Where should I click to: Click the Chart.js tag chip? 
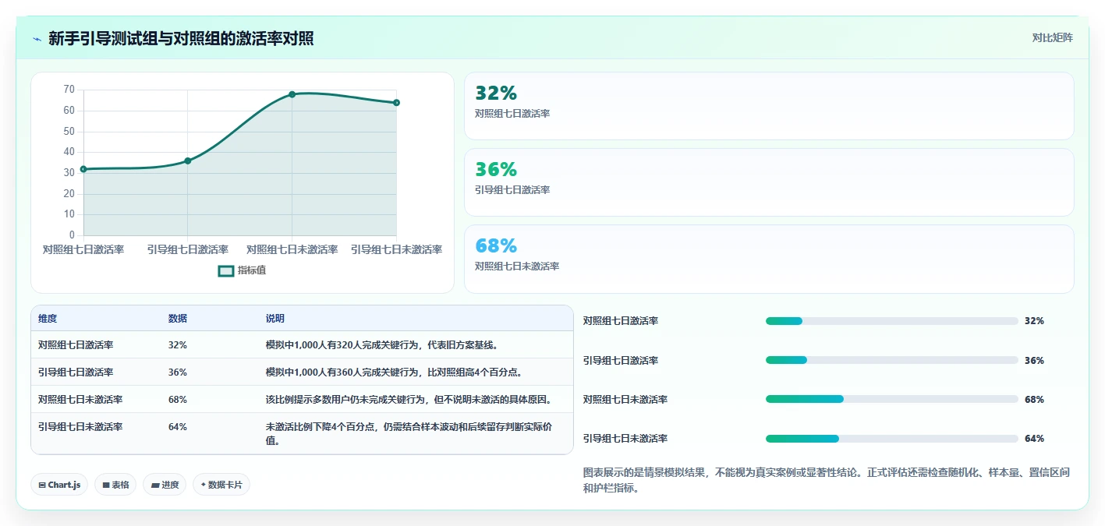click(x=60, y=485)
